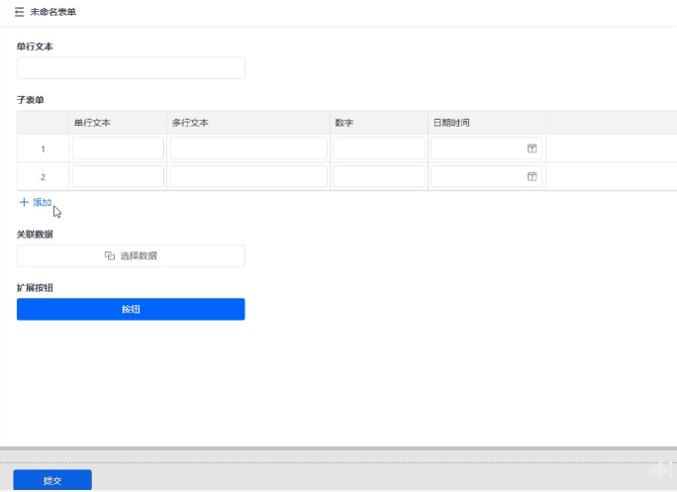Image resolution: width=677 pixels, height=492 pixels.
Task: Click row 2 多行文本 cell in subform
Action: pos(248,176)
